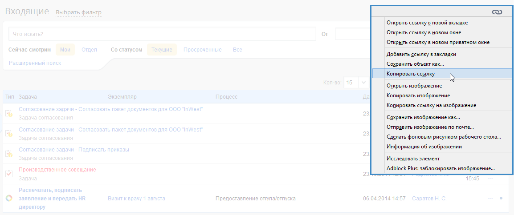Pick "Исследовать элемент" from the context menu
Image resolution: width=514 pixels, height=215 pixels.
(413, 159)
